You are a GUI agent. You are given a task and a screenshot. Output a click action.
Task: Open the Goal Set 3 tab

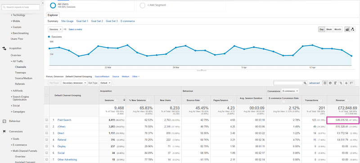coord(112,21)
